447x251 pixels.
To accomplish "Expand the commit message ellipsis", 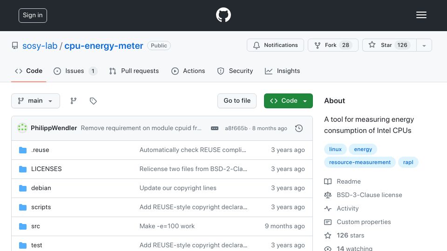I will (215, 128).
